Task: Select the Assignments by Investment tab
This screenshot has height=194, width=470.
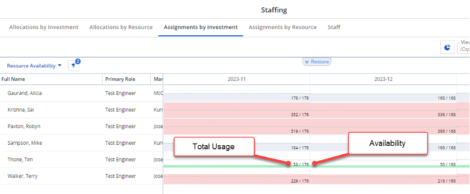Action: click(x=201, y=27)
